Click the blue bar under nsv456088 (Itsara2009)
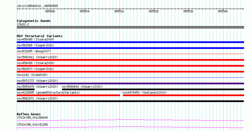Viewport: 252px width, 131px height. (x=130, y=42)
